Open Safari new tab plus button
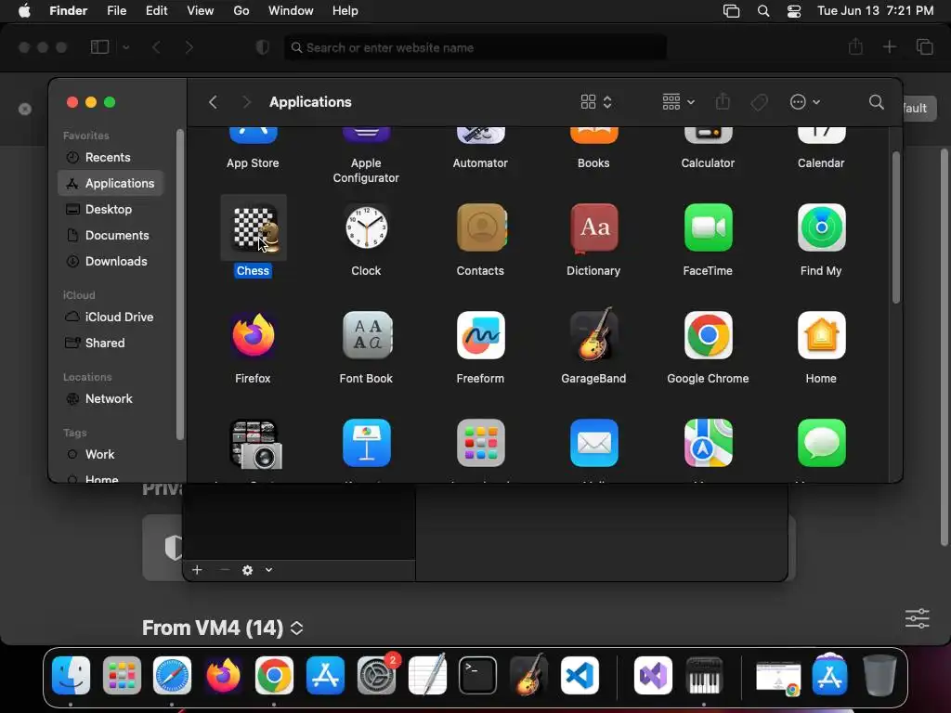Screen dimensions: 951x713 889,46
